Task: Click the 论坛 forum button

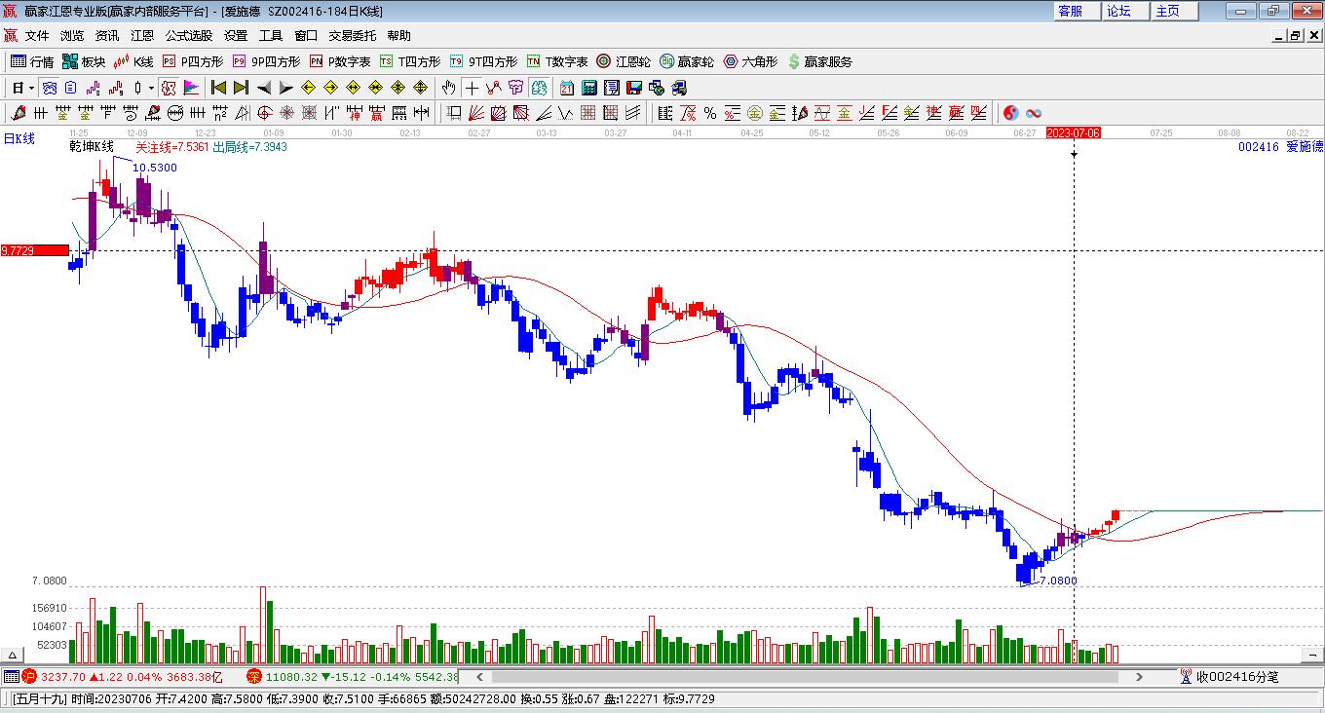Action: click(x=1125, y=11)
